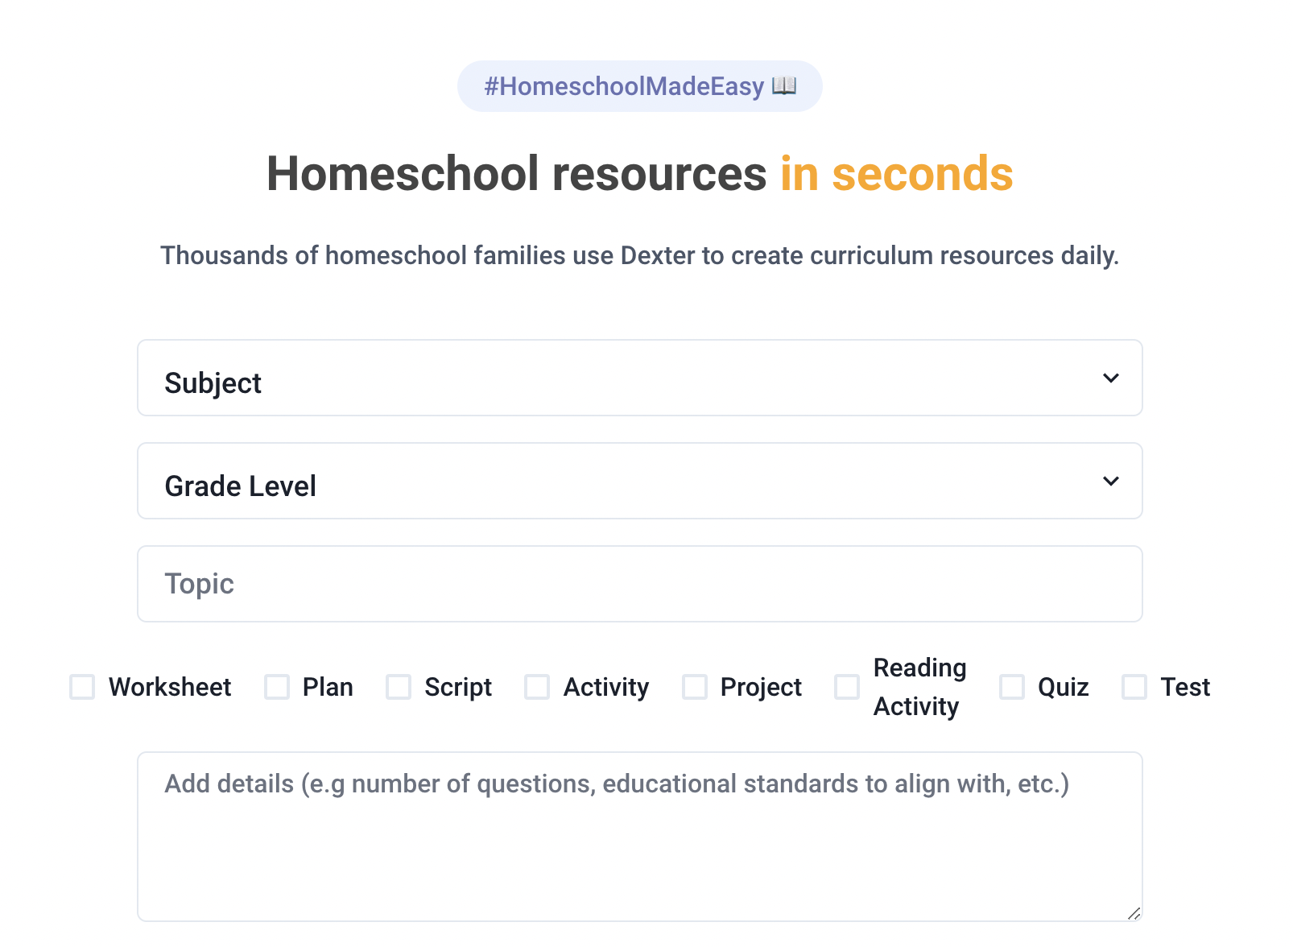Image resolution: width=1293 pixels, height=947 pixels.
Task: Tick the Script checkbox
Action: [x=399, y=687]
